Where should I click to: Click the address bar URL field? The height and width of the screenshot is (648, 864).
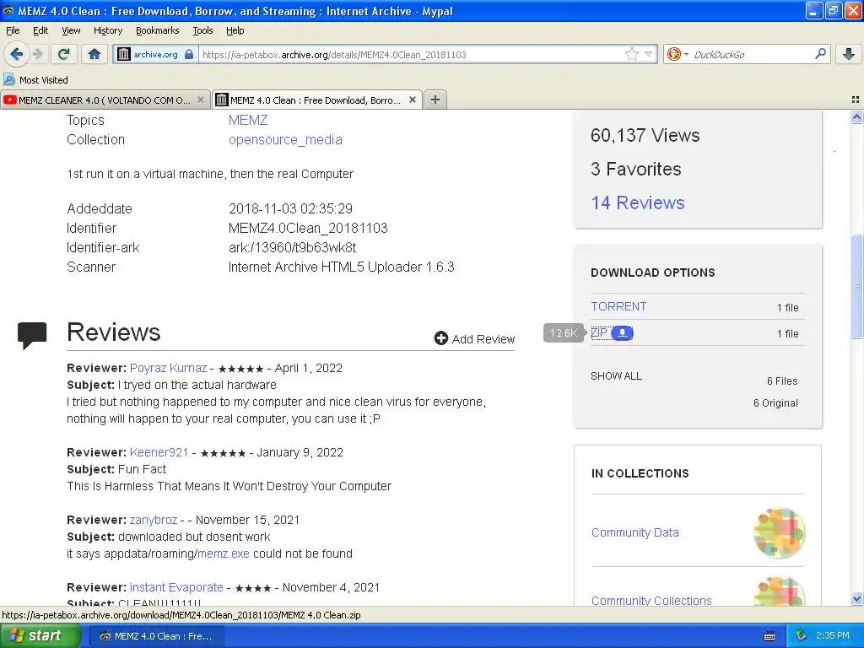(x=411, y=55)
